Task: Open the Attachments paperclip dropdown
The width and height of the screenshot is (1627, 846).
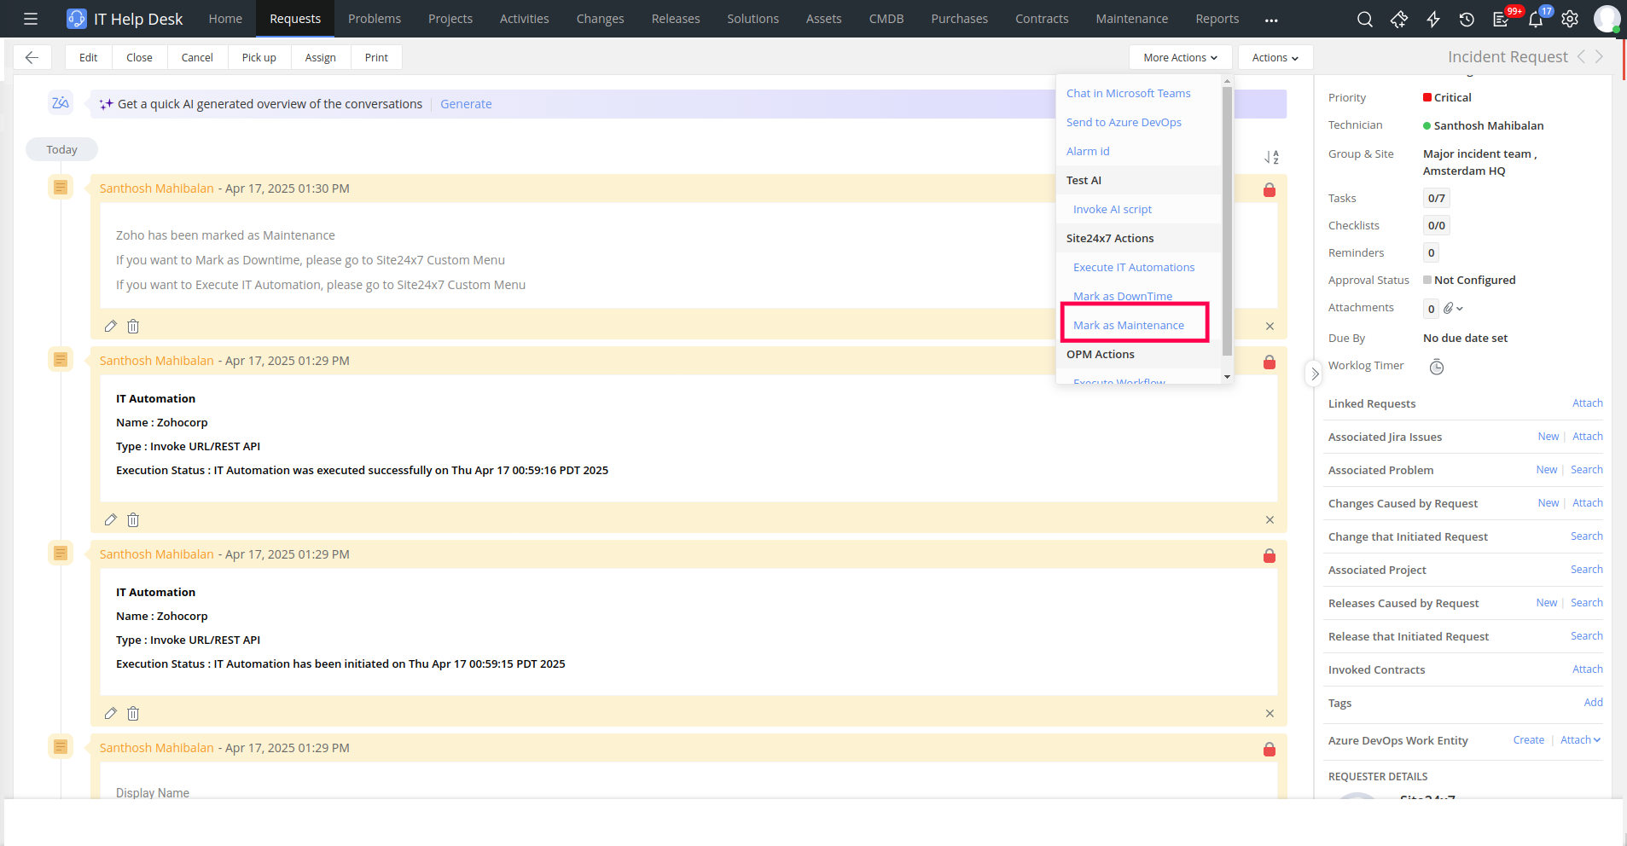Action: pos(1453,308)
